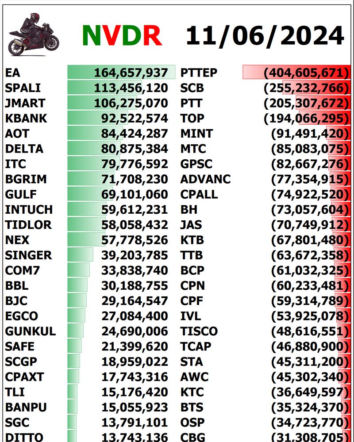The width and height of the screenshot is (354, 442).
Task: Click the JMART value 106,275,070
Action: (131, 104)
